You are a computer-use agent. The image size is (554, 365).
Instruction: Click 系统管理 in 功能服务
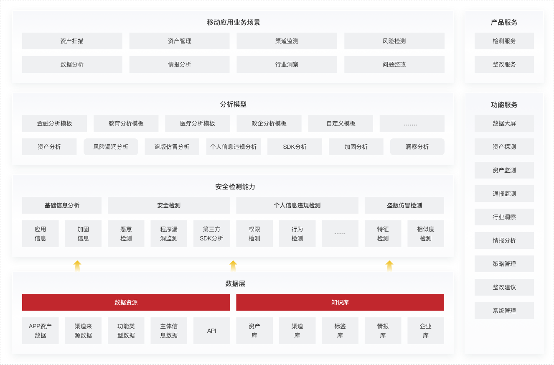tap(504, 311)
